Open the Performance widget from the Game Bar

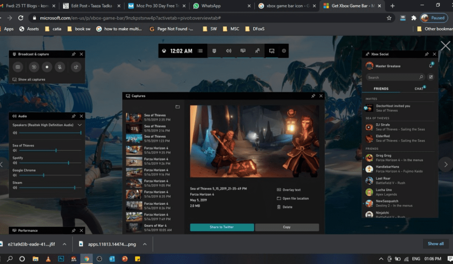pos(243,51)
